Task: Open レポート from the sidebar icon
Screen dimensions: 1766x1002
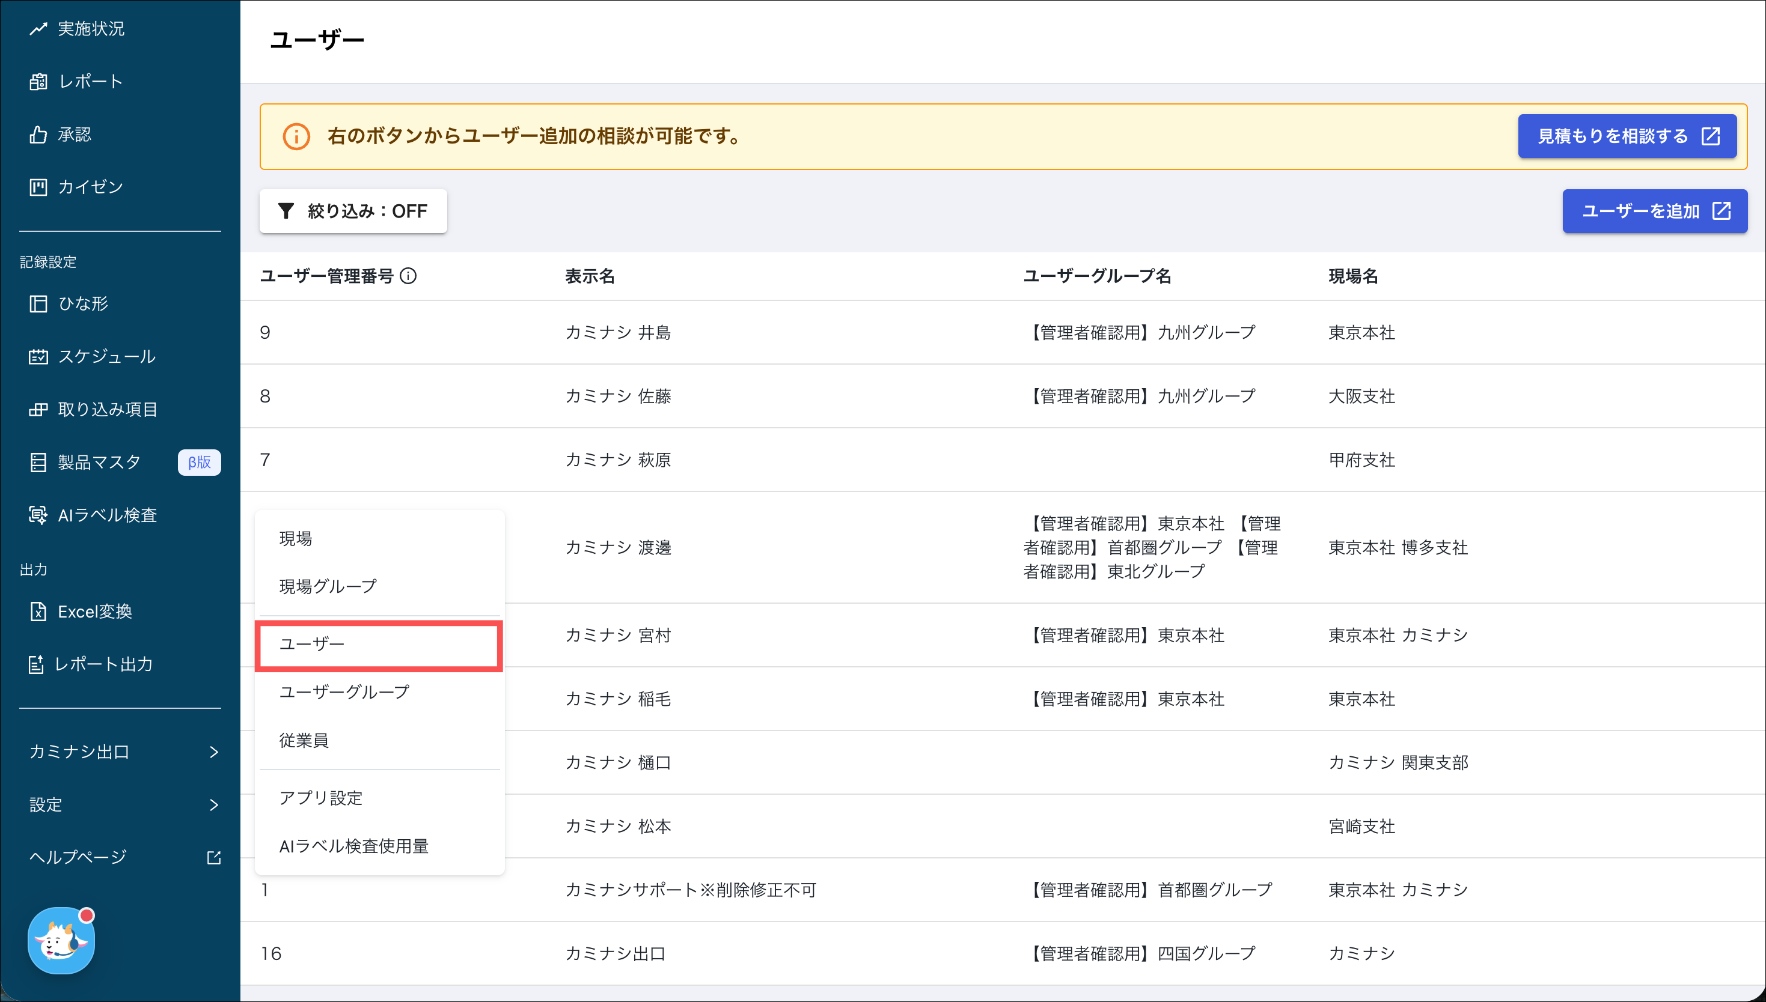Action: (x=38, y=82)
